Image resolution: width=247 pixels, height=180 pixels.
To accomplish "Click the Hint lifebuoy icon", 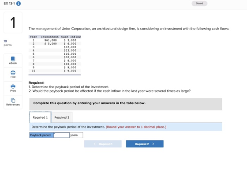I will [x=13, y=73].
